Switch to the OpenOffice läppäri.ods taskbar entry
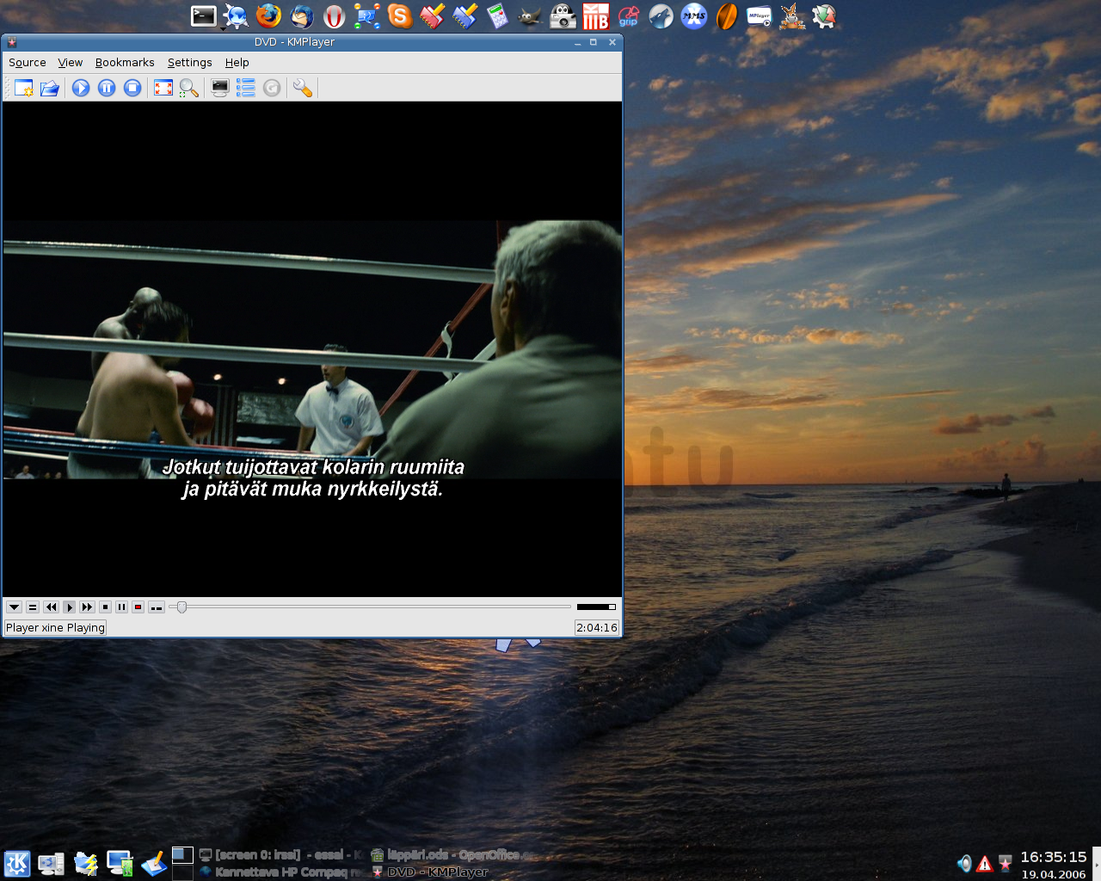The width and height of the screenshot is (1101, 881). [x=452, y=855]
